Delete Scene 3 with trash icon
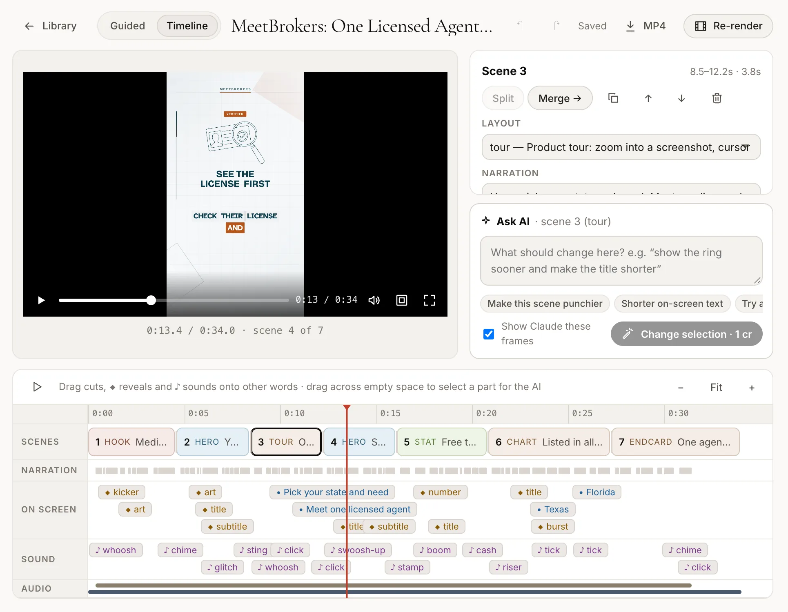Viewport: 788px width, 612px height. click(717, 98)
